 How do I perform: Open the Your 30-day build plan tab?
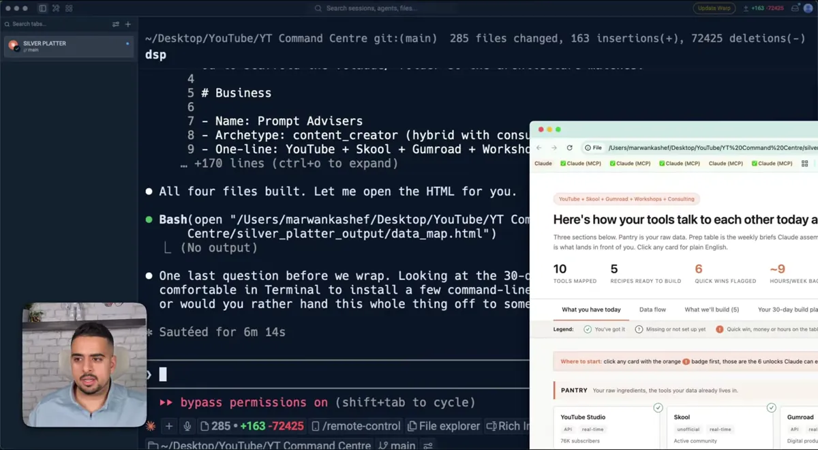[787, 310]
